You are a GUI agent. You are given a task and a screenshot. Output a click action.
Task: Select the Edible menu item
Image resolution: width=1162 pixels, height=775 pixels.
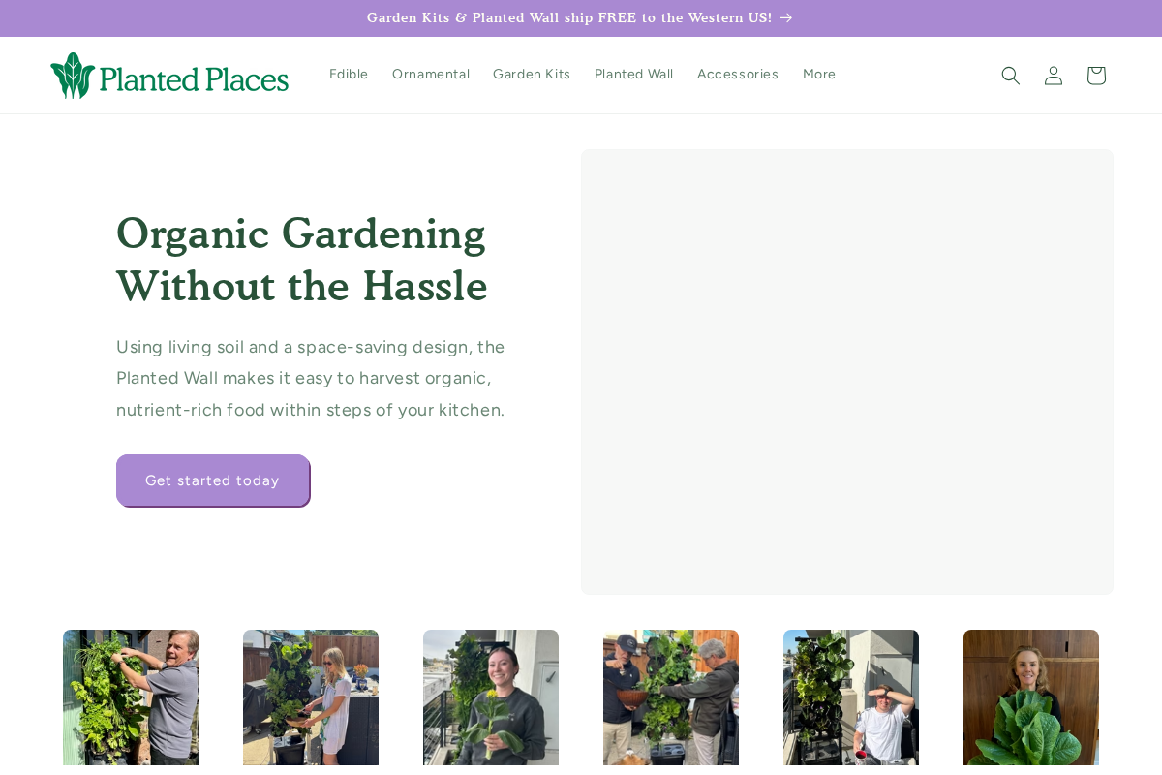tap(349, 74)
